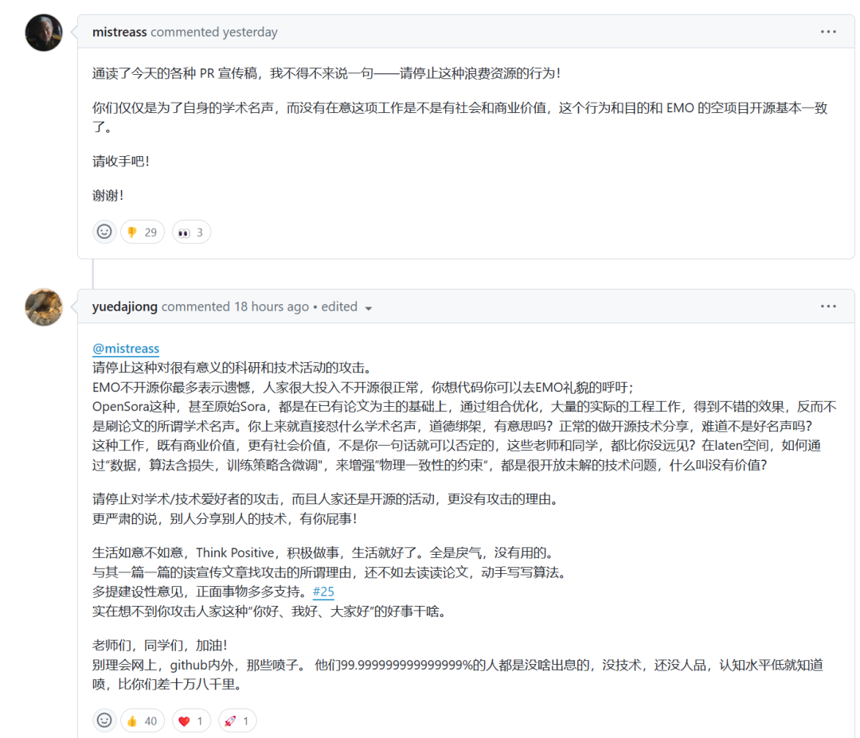This screenshot has width=860, height=738.
Task: Click '18 hours ago' timestamp
Action: pos(272,307)
